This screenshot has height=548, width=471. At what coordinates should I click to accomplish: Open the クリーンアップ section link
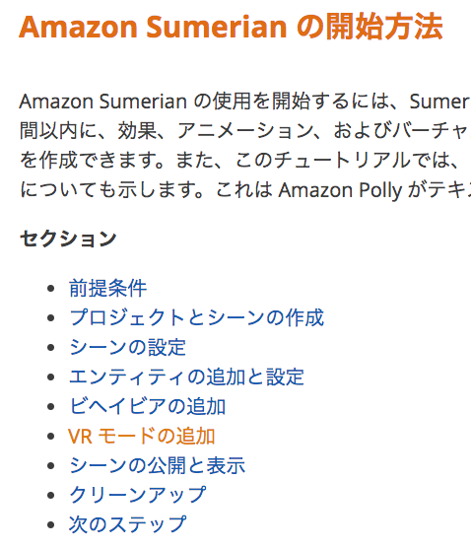(137, 495)
